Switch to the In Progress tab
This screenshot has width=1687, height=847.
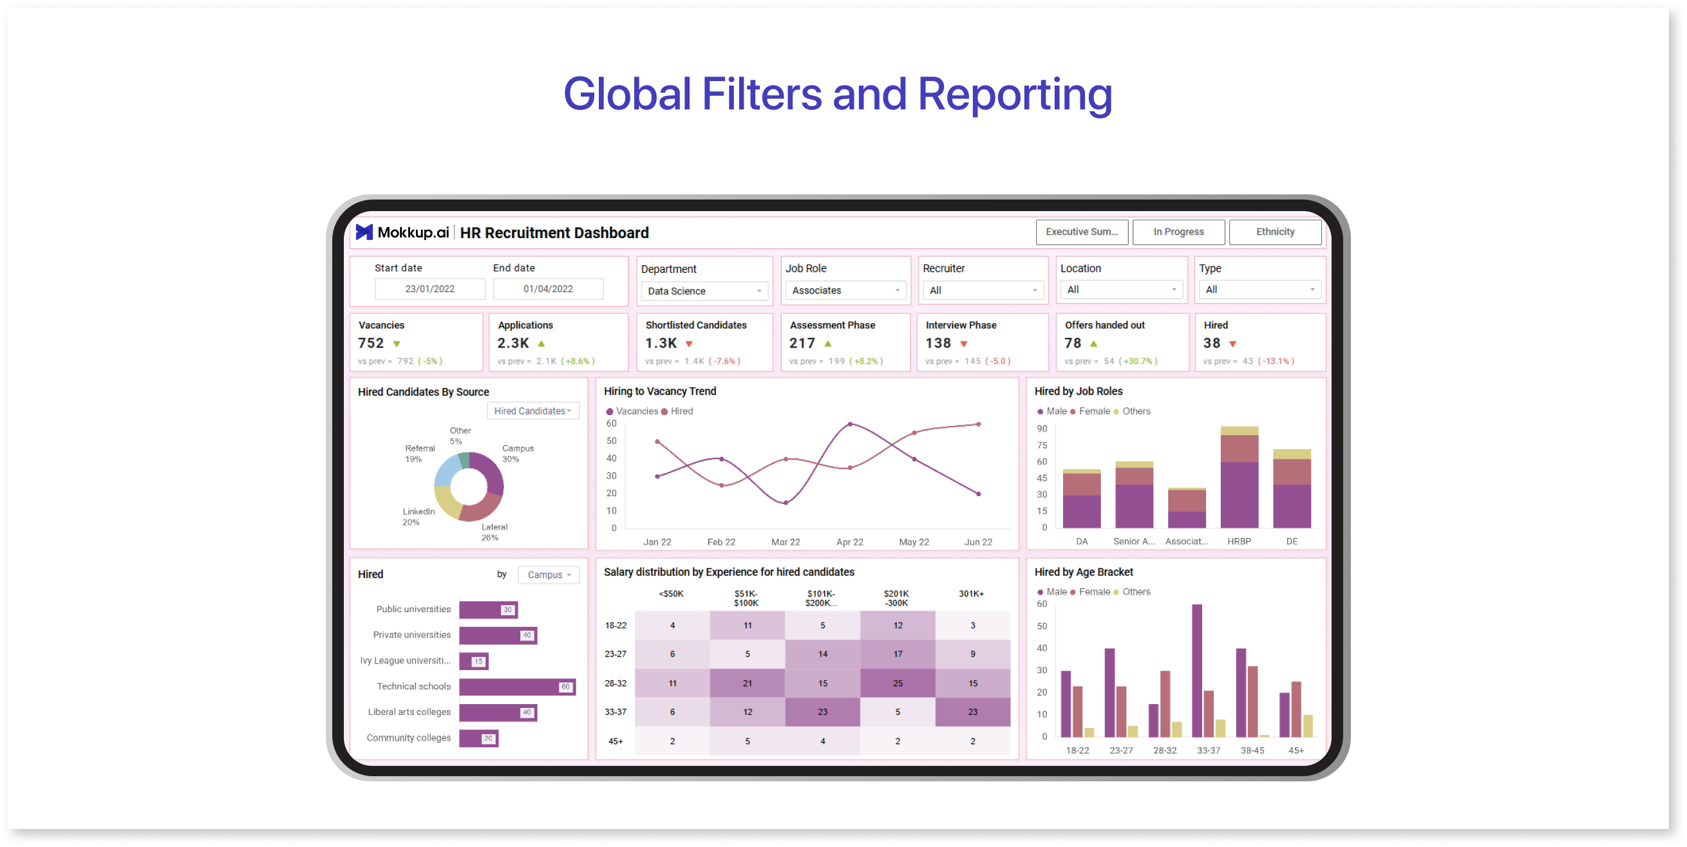[1179, 232]
